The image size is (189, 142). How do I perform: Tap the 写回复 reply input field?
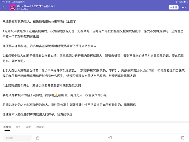coord(17,138)
